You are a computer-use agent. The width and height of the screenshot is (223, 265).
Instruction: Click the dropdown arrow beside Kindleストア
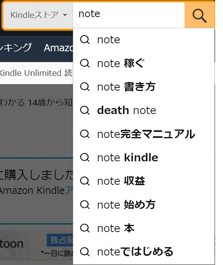click(x=65, y=15)
